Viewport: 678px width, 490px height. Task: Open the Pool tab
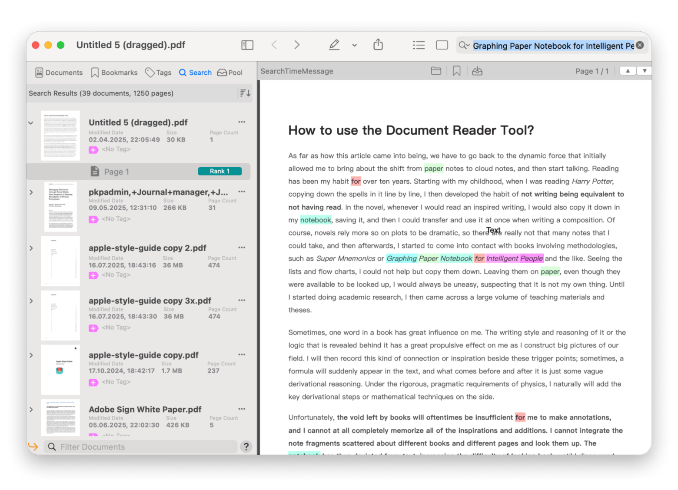point(230,73)
